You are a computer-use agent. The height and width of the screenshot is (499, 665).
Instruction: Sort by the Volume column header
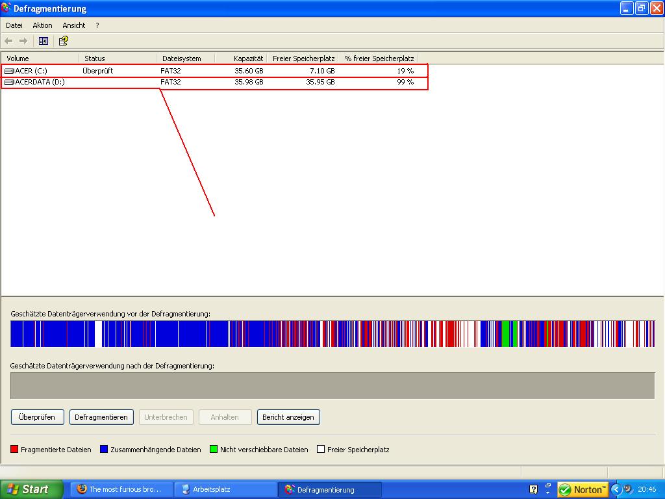tap(40, 58)
